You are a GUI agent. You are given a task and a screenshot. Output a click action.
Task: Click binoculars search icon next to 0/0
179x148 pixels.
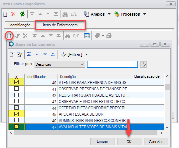point(68,36)
